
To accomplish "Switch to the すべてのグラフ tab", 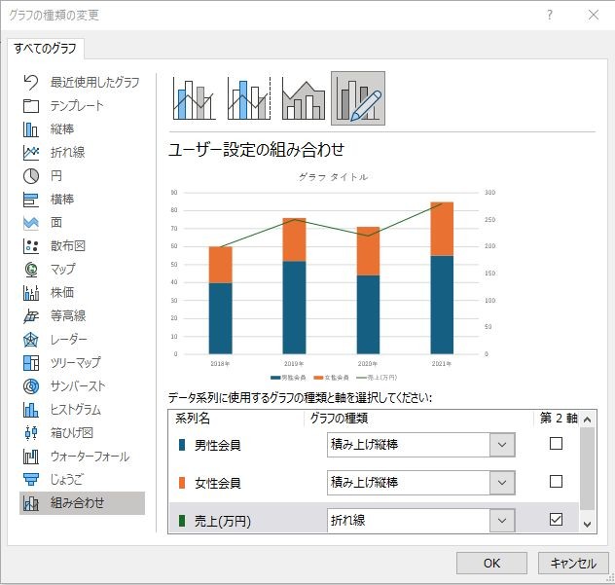I will (x=45, y=49).
